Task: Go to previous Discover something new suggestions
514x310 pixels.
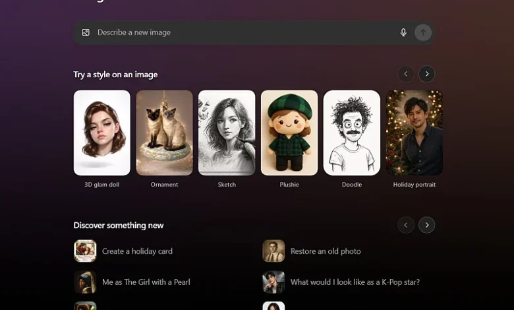Action: point(406,225)
